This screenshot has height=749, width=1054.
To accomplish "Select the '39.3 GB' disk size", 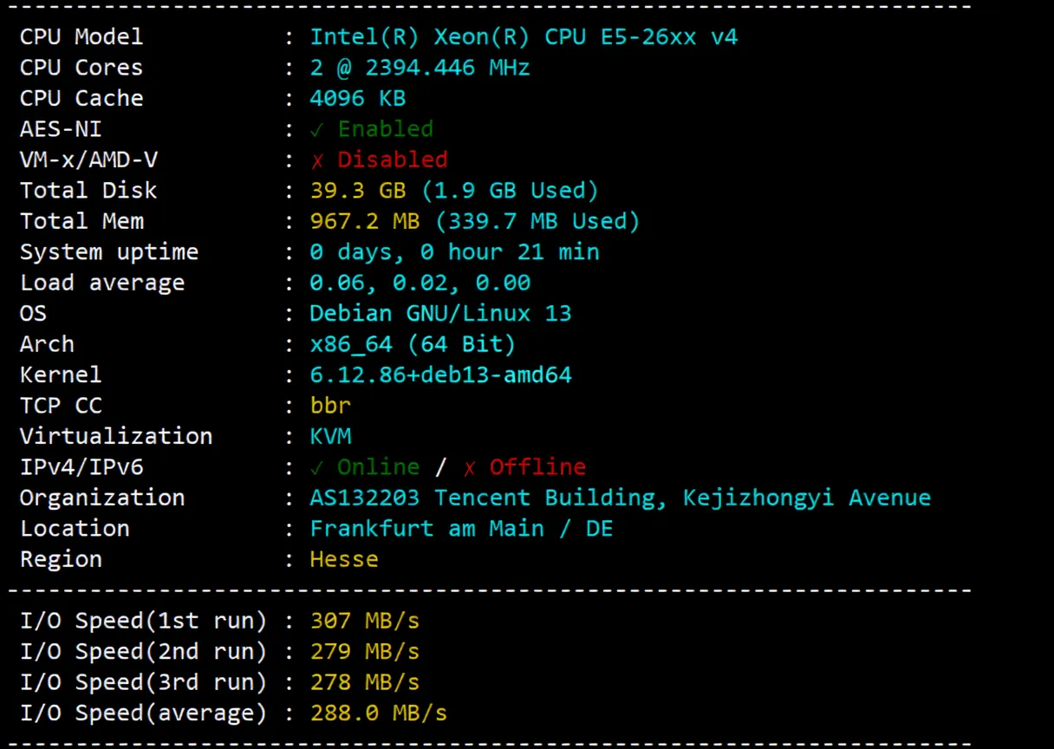I will pos(358,191).
